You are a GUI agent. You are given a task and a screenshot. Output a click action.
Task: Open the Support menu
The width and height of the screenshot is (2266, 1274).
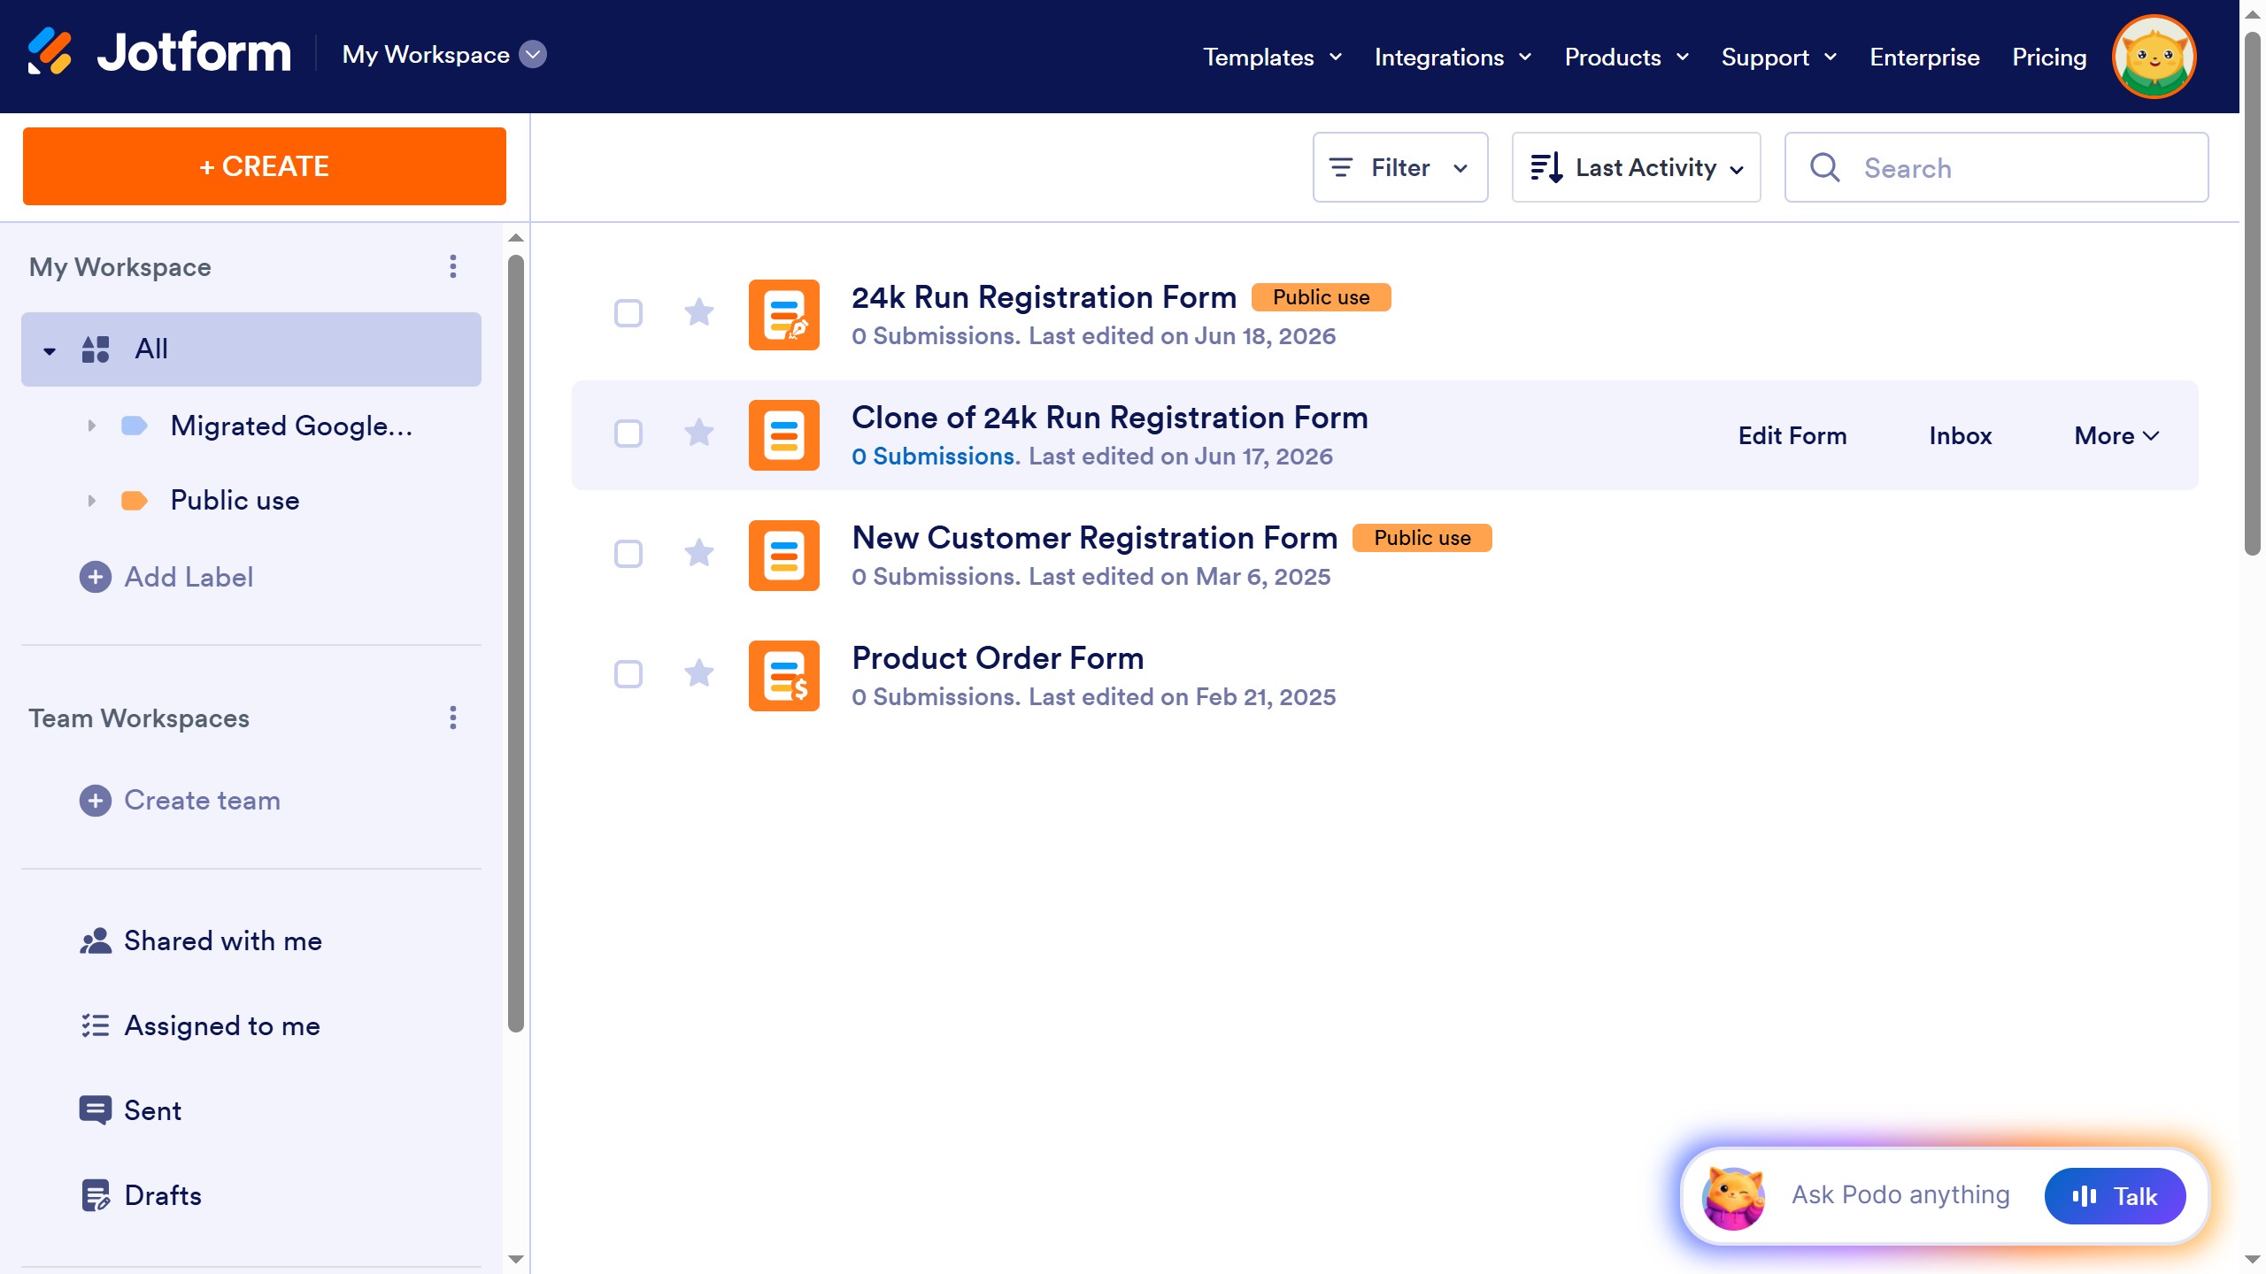click(x=1779, y=58)
